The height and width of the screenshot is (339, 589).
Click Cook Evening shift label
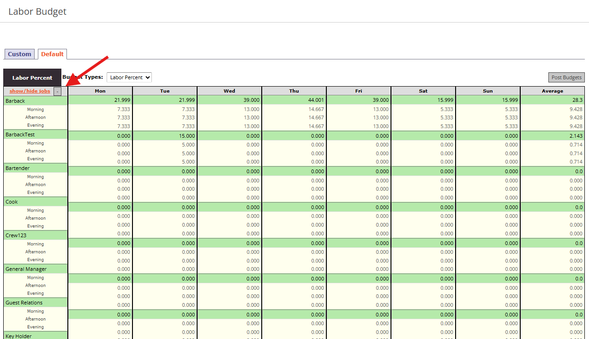coord(36,226)
